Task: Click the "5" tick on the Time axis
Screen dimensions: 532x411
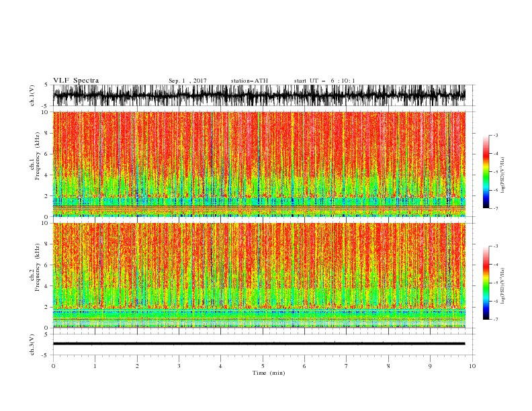Action: pos(263,366)
